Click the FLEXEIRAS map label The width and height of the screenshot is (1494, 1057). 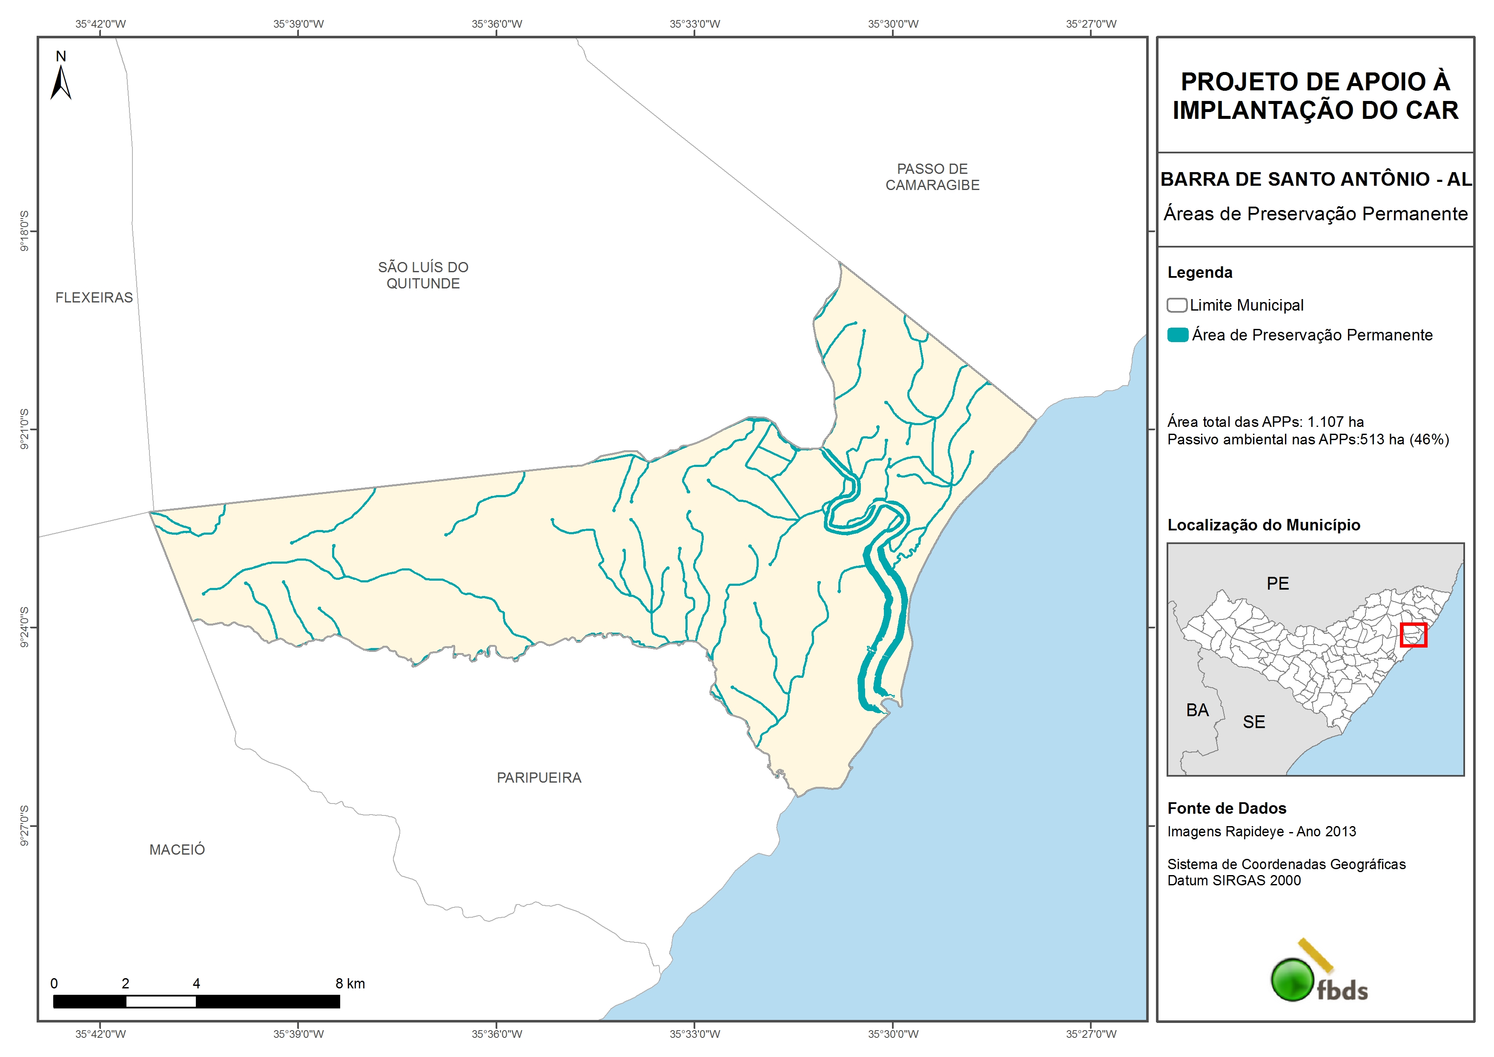coord(94,298)
